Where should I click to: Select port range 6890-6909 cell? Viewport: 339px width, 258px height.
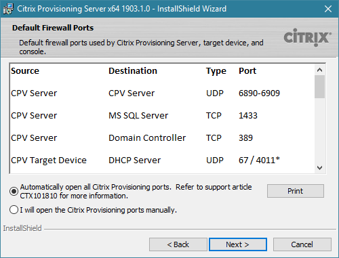(259, 93)
